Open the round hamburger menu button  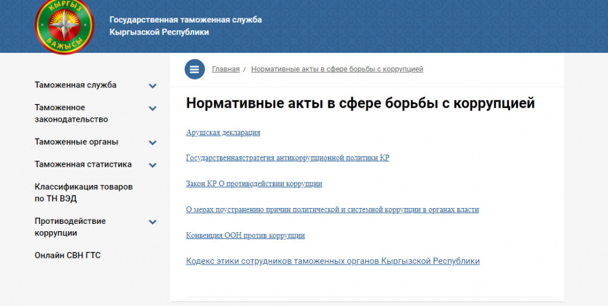coord(195,69)
